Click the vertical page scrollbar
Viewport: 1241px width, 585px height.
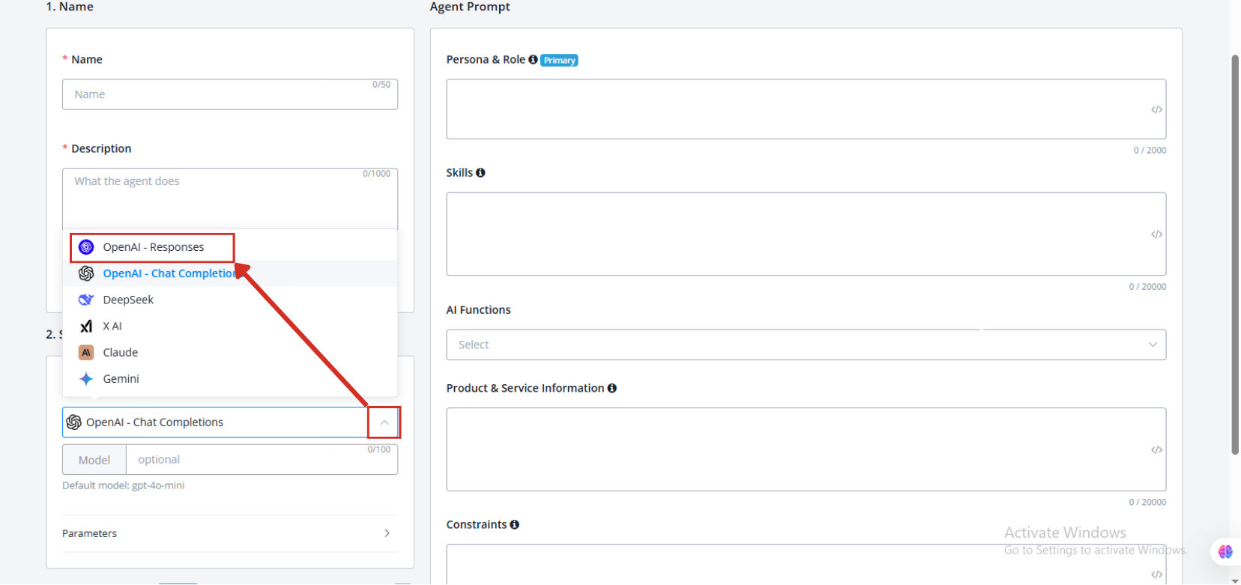pyautogui.click(x=1235, y=255)
